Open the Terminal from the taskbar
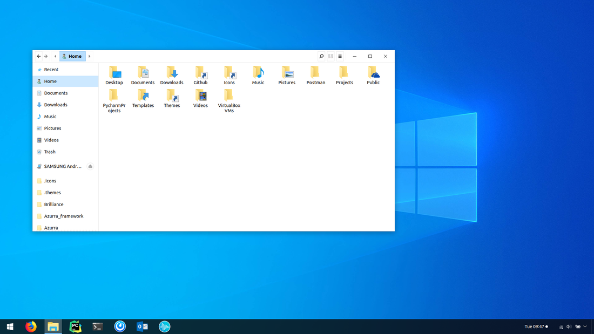Viewport: 594px width, 334px height. (98, 326)
